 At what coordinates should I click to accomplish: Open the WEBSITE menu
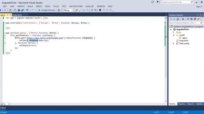[21, 6]
